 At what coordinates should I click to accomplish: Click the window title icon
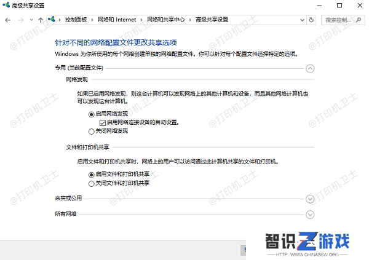[6, 5]
